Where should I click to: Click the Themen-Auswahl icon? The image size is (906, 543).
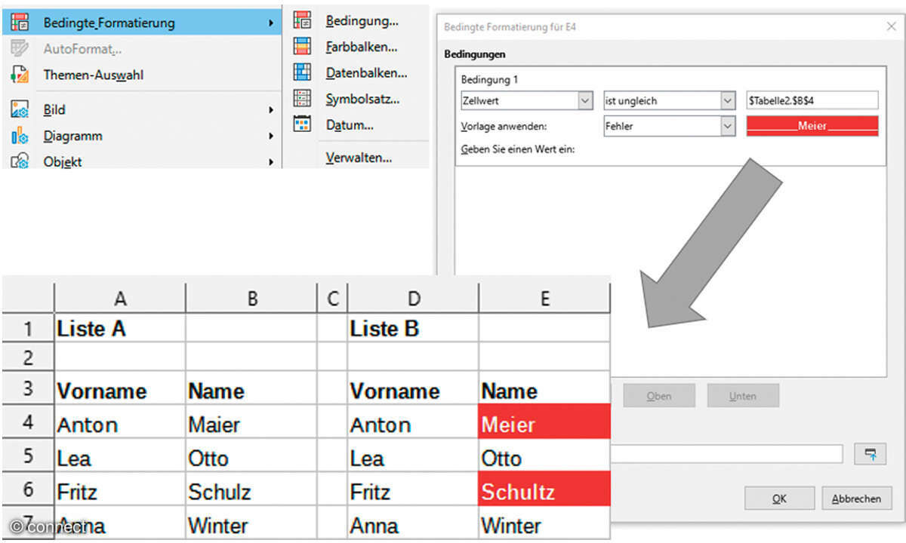tap(20, 75)
